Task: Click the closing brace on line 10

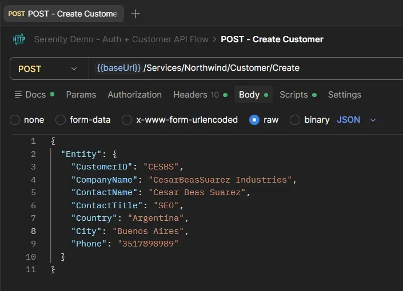Action: click(63, 257)
